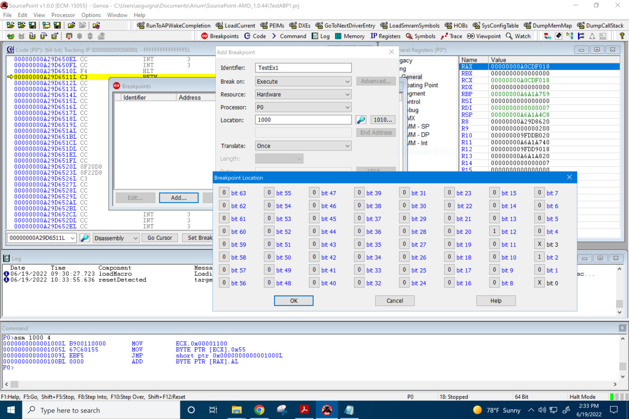Image resolution: width=629 pixels, height=419 pixels.
Task: Open the Processor menu
Action: point(63,15)
